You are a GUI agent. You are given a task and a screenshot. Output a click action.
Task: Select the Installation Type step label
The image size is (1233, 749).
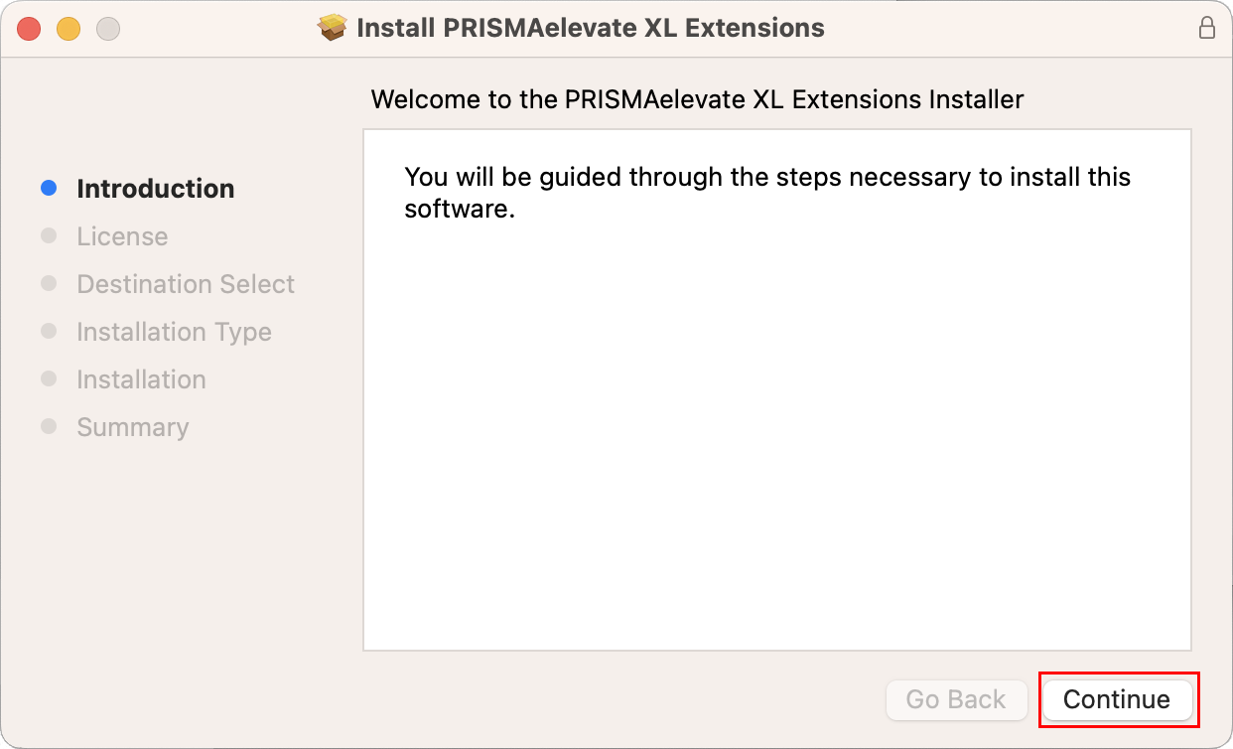(174, 332)
